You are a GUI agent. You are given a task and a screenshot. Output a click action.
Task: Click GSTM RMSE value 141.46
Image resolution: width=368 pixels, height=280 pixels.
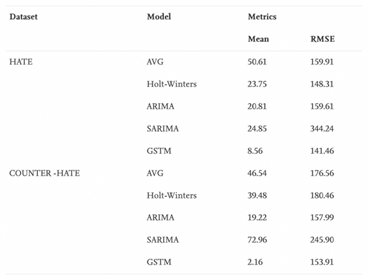point(322,151)
